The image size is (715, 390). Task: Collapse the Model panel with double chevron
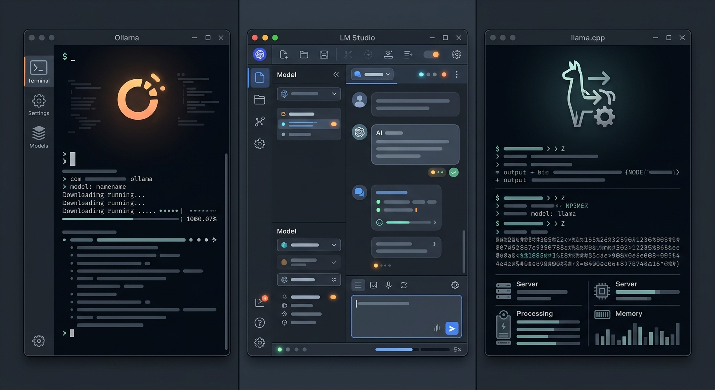click(x=336, y=75)
